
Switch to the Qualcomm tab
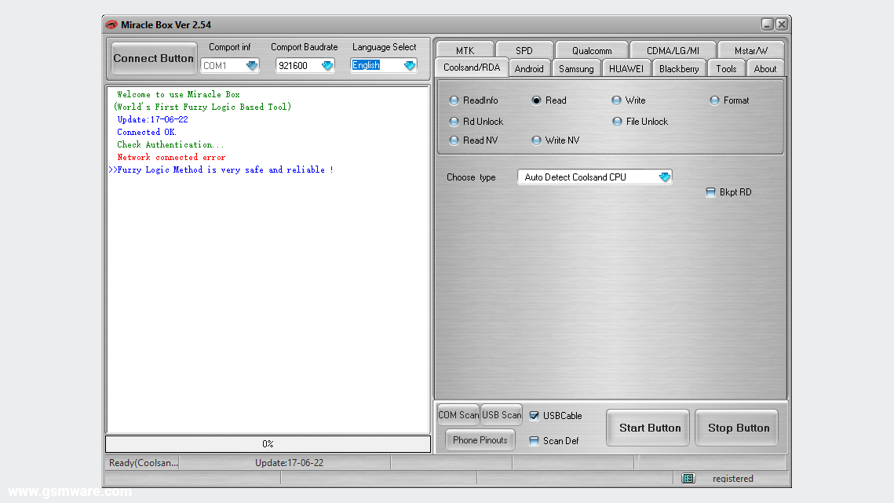[592, 50]
